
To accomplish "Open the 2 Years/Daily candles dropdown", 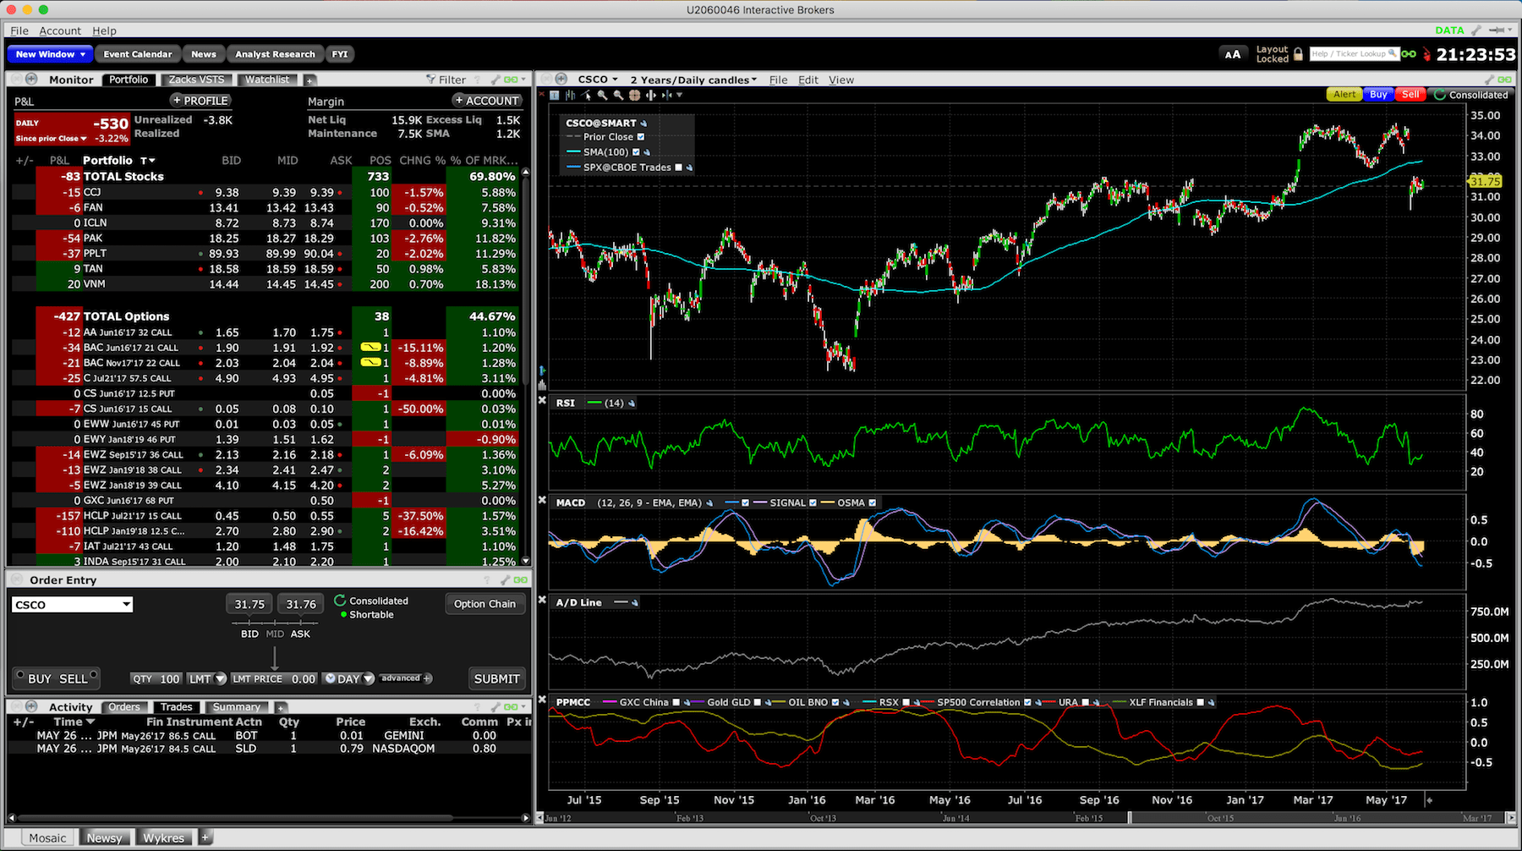I will point(693,80).
